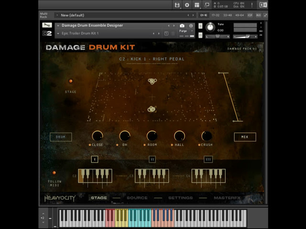The height and width of the screenshot is (229, 306).
Task: Click the Heavyocity logo
Action: (x=60, y=198)
